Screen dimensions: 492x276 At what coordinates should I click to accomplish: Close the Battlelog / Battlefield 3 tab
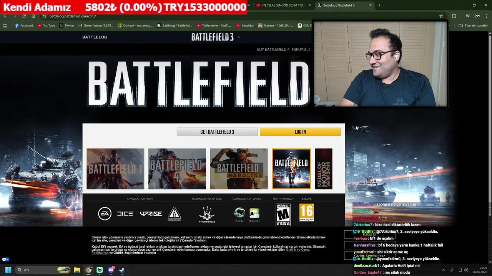[x=371, y=5]
